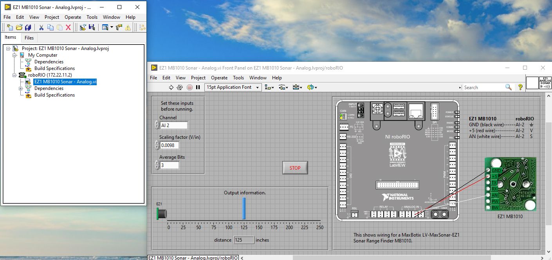This screenshot has width=552, height=260.
Task: Click Scaling factor stepper arrows
Action: [x=157, y=145]
